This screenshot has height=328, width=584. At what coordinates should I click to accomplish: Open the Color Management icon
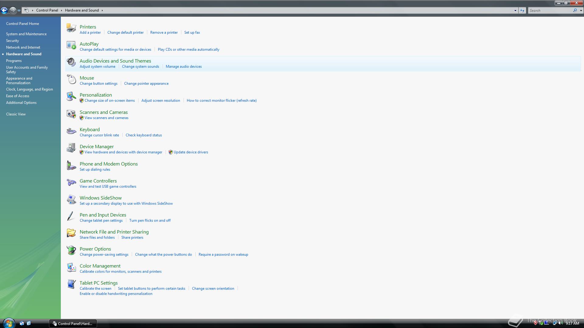click(x=71, y=267)
